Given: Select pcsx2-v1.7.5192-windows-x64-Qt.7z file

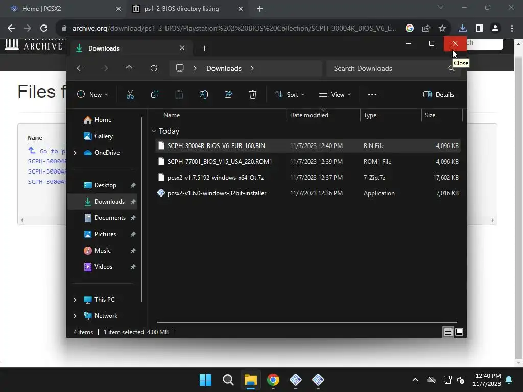Looking at the screenshot, I should coord(307,177).
